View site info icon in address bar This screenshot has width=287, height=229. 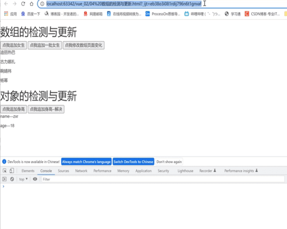[42, 4]
